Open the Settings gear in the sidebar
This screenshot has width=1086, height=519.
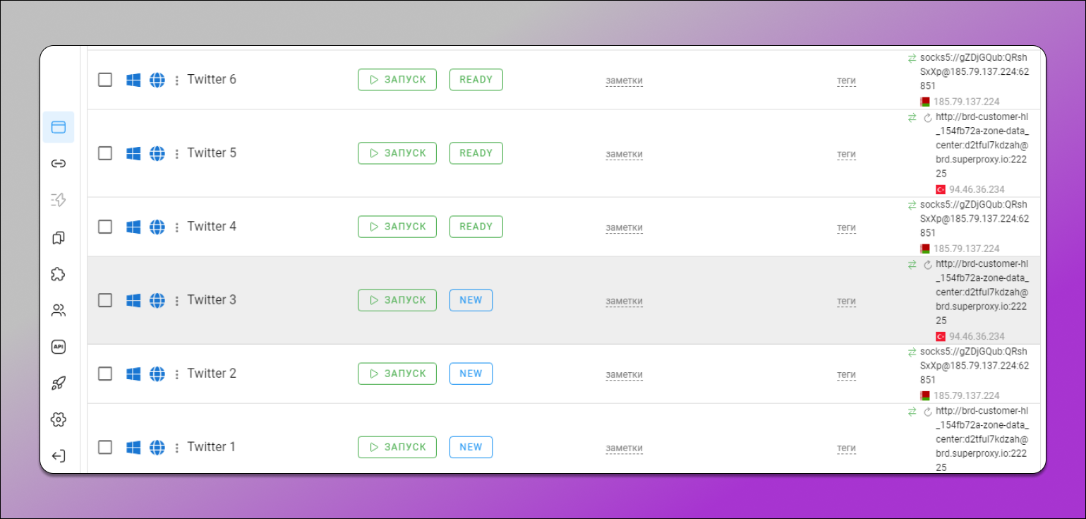(x=59, y=419)
